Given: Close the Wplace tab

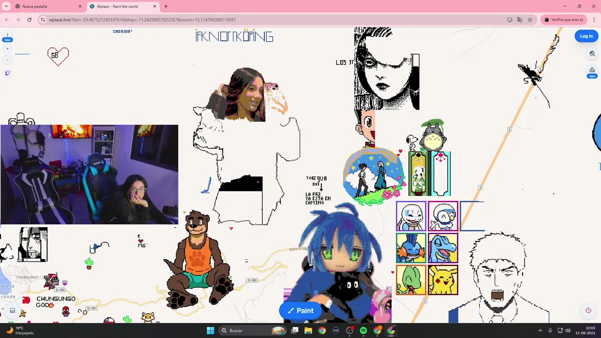Looking at the screenshot, I should pos(154,7).
